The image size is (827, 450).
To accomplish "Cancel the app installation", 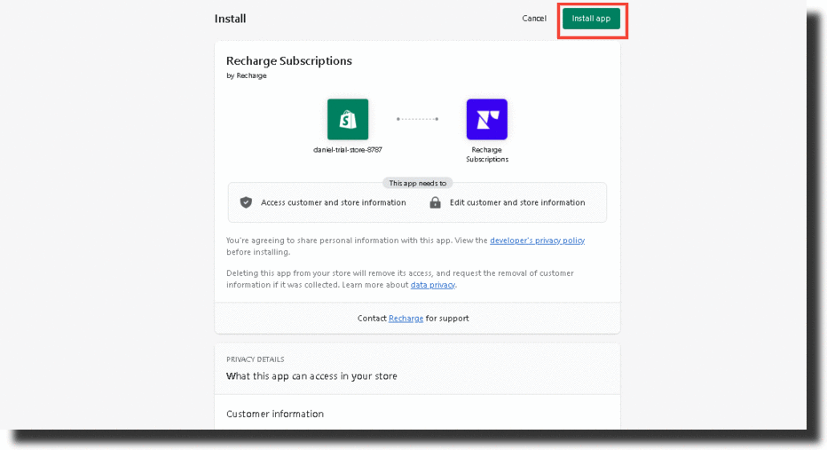I will point(534,19).
